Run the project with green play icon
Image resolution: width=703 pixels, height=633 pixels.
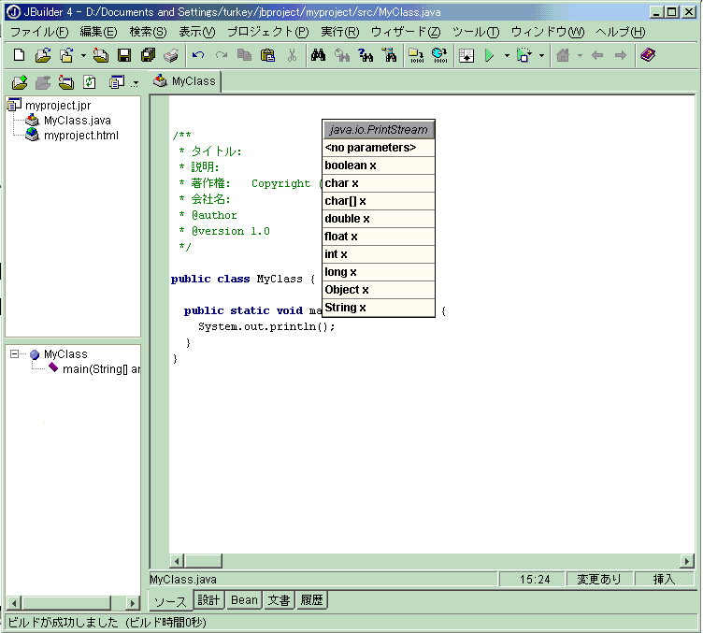(489, 56)
